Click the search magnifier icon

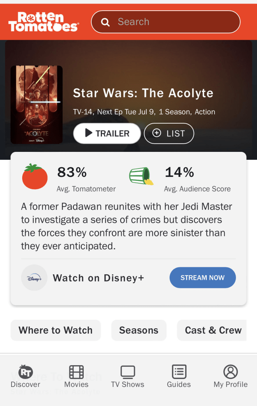click(105, 22)
